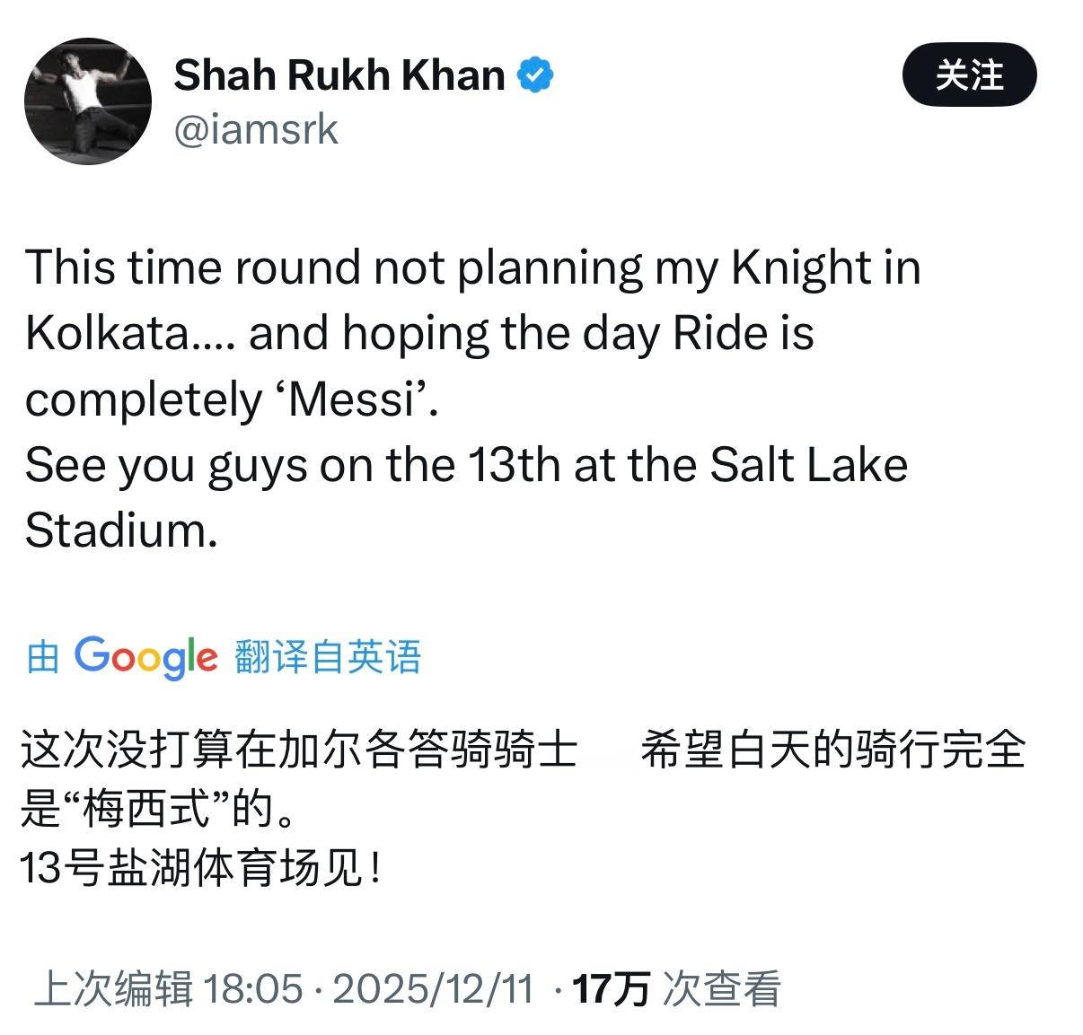Click the verified checkmark to learn about verification
Viewport: 1083px width, 1035px height.
tap(534, 75)
